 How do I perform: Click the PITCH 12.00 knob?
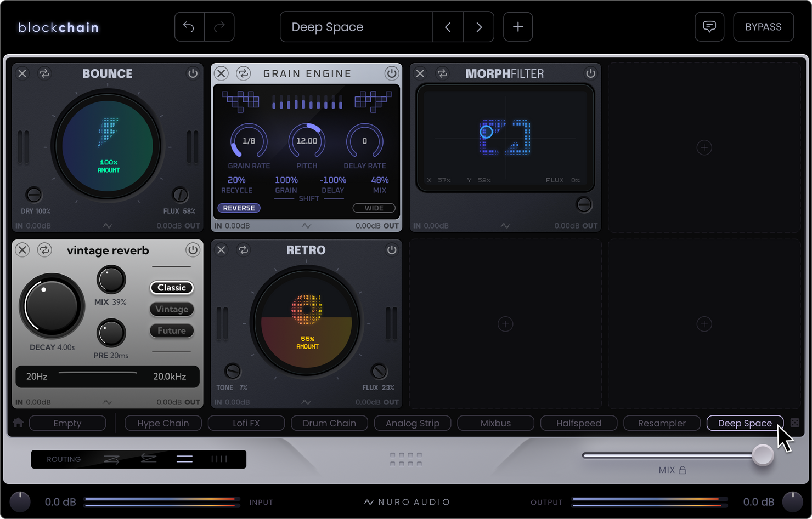coord(307,141)
